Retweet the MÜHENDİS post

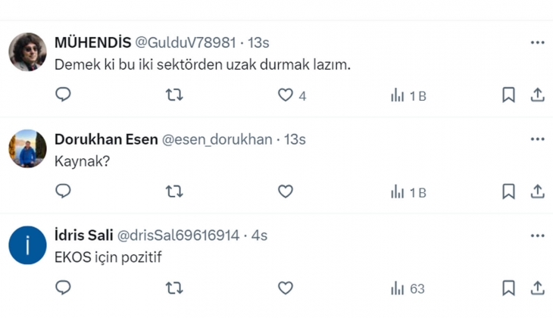pyautogui.click(x=174, y=95)
